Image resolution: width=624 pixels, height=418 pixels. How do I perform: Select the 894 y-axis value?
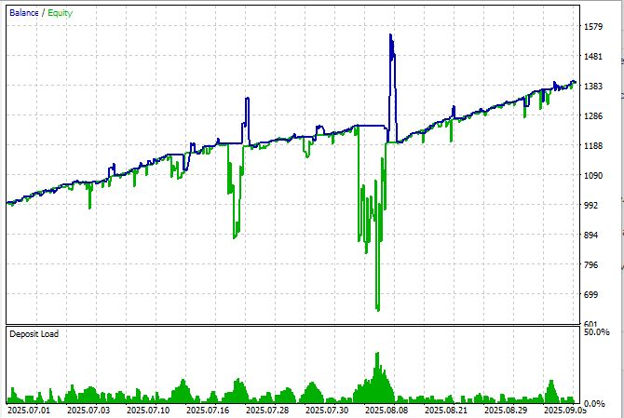pyautogui.click(x=590, y=235)
